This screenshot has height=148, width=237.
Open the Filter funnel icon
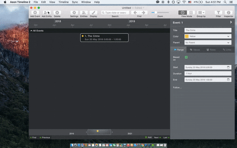(218, 13)
